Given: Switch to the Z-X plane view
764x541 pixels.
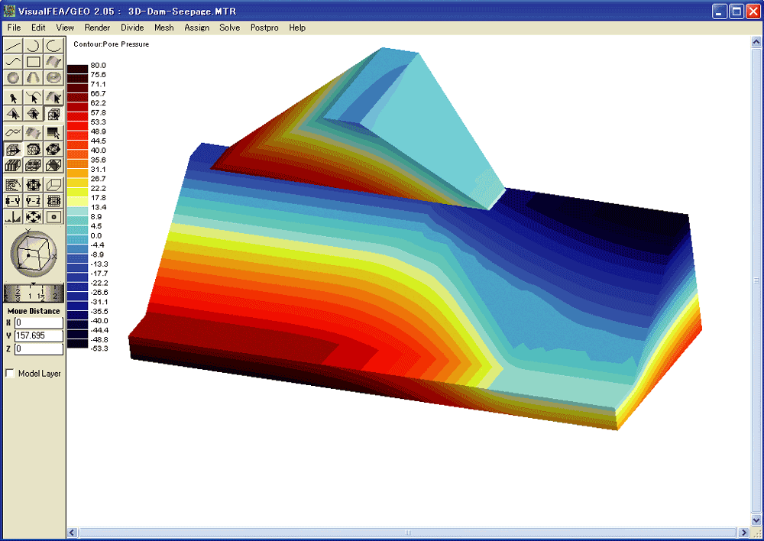Looking at the screenshot, I should tap(53, 201).
